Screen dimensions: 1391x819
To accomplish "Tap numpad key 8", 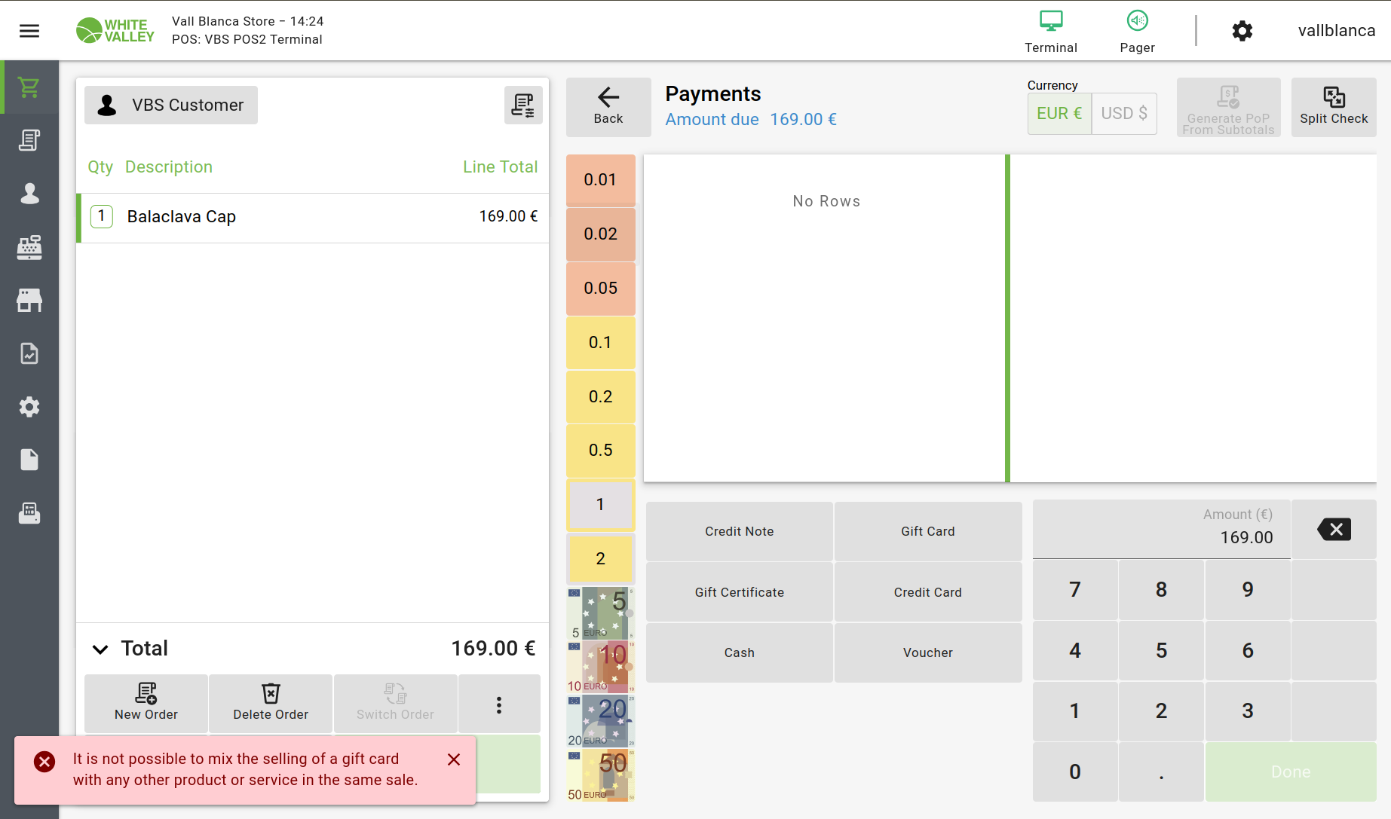I will point(1162,590).
